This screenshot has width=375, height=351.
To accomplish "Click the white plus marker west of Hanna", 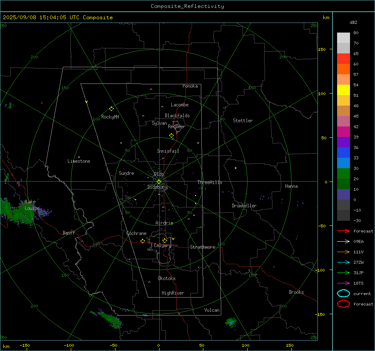I will click(235, 168).
